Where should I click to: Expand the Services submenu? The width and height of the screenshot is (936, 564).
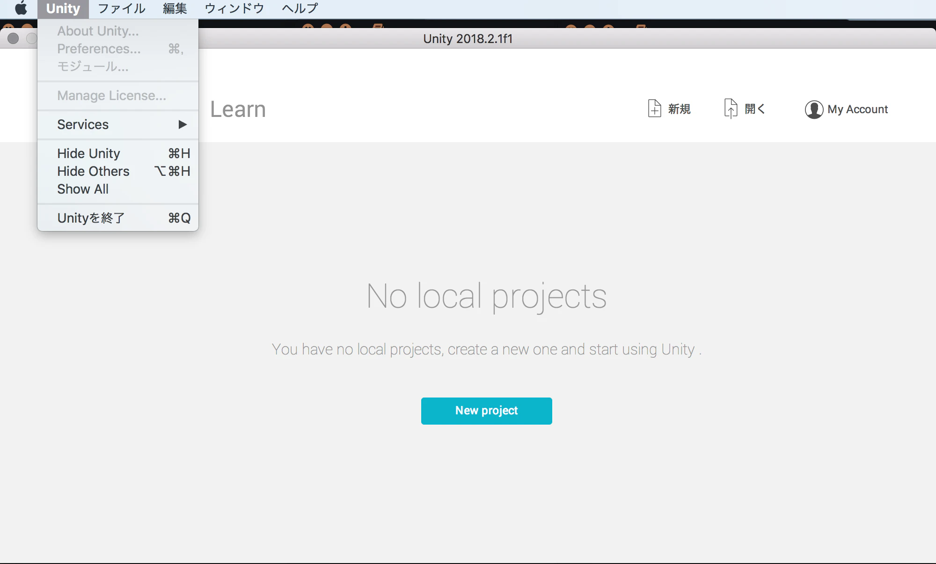tap(118, 124)
